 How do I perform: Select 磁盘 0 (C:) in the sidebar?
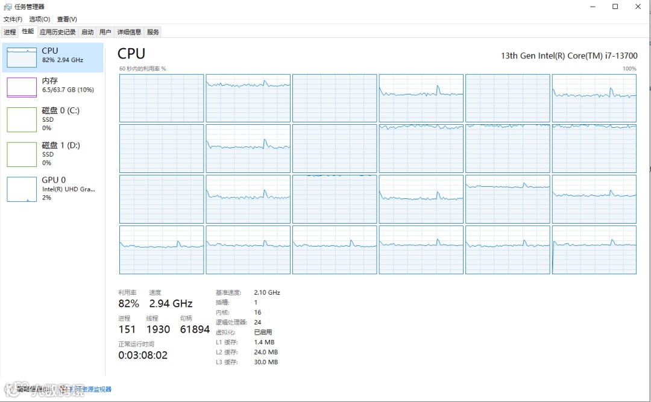(52, 119)
